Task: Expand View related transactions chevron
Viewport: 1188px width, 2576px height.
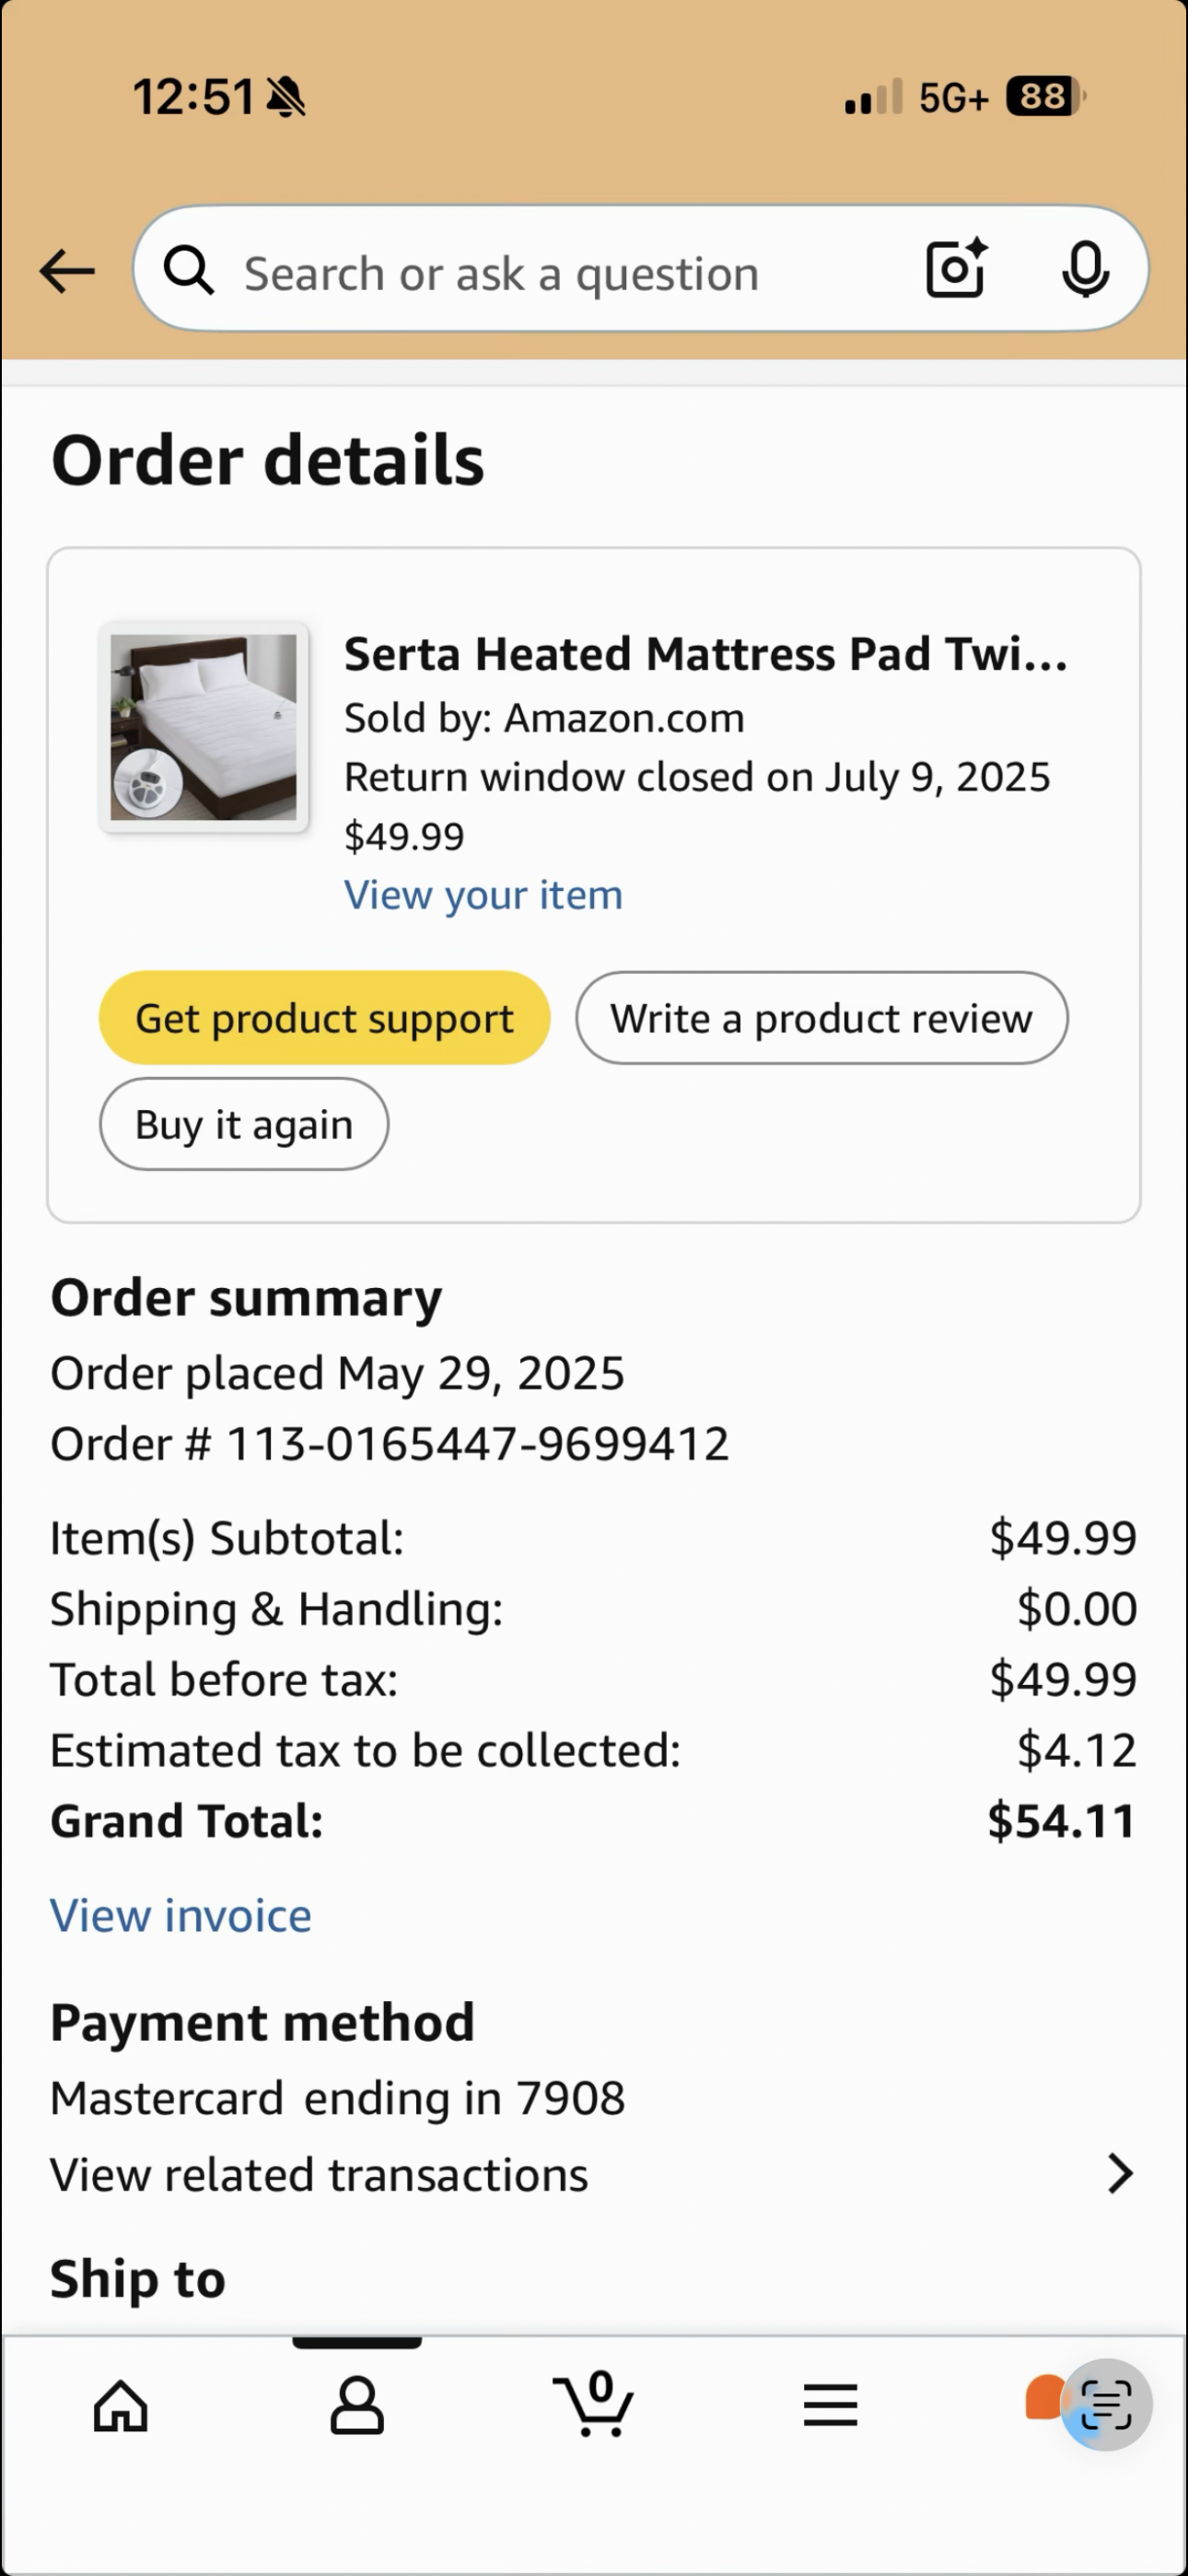Action: tap(1121, 2174)
